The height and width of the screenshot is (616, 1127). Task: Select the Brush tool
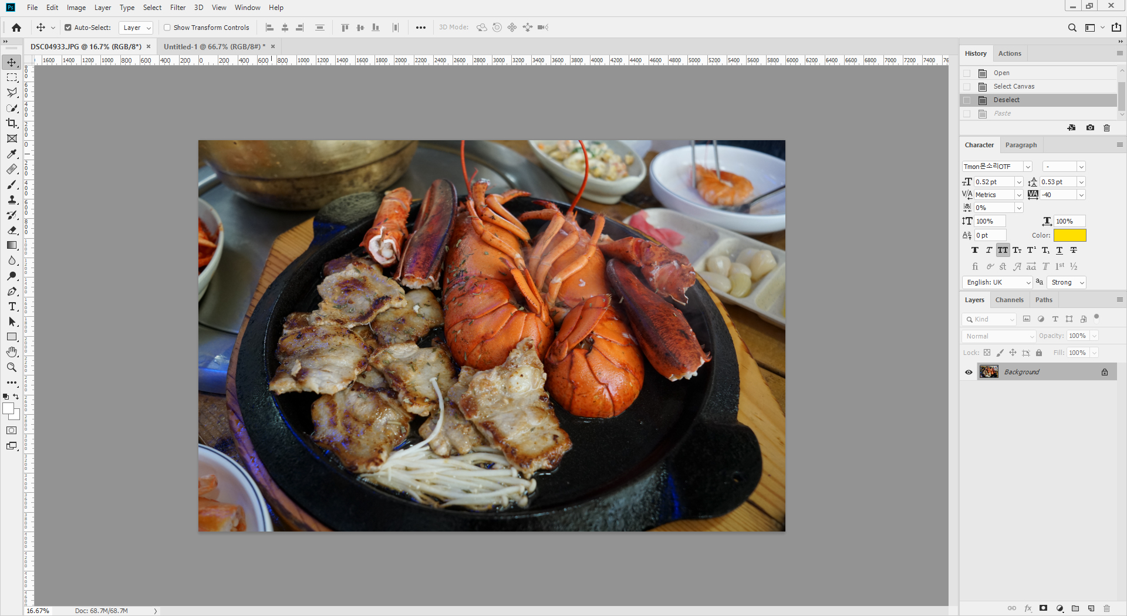pos(12,184)
